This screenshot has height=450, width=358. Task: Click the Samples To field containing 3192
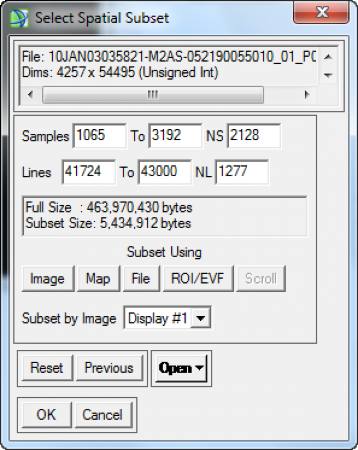point(175,136)
